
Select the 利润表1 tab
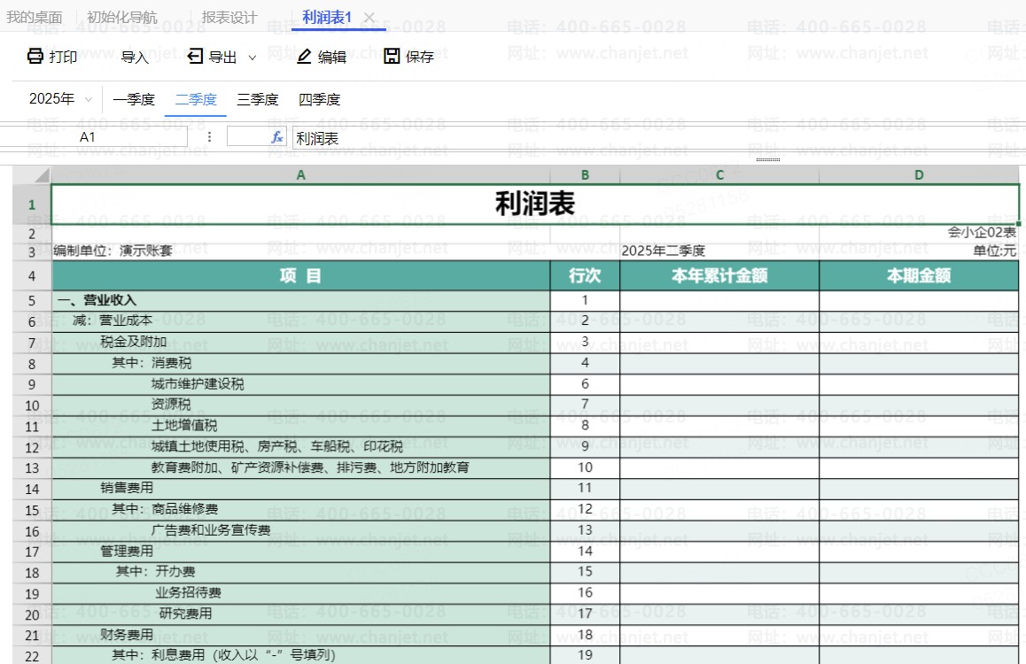327,17
